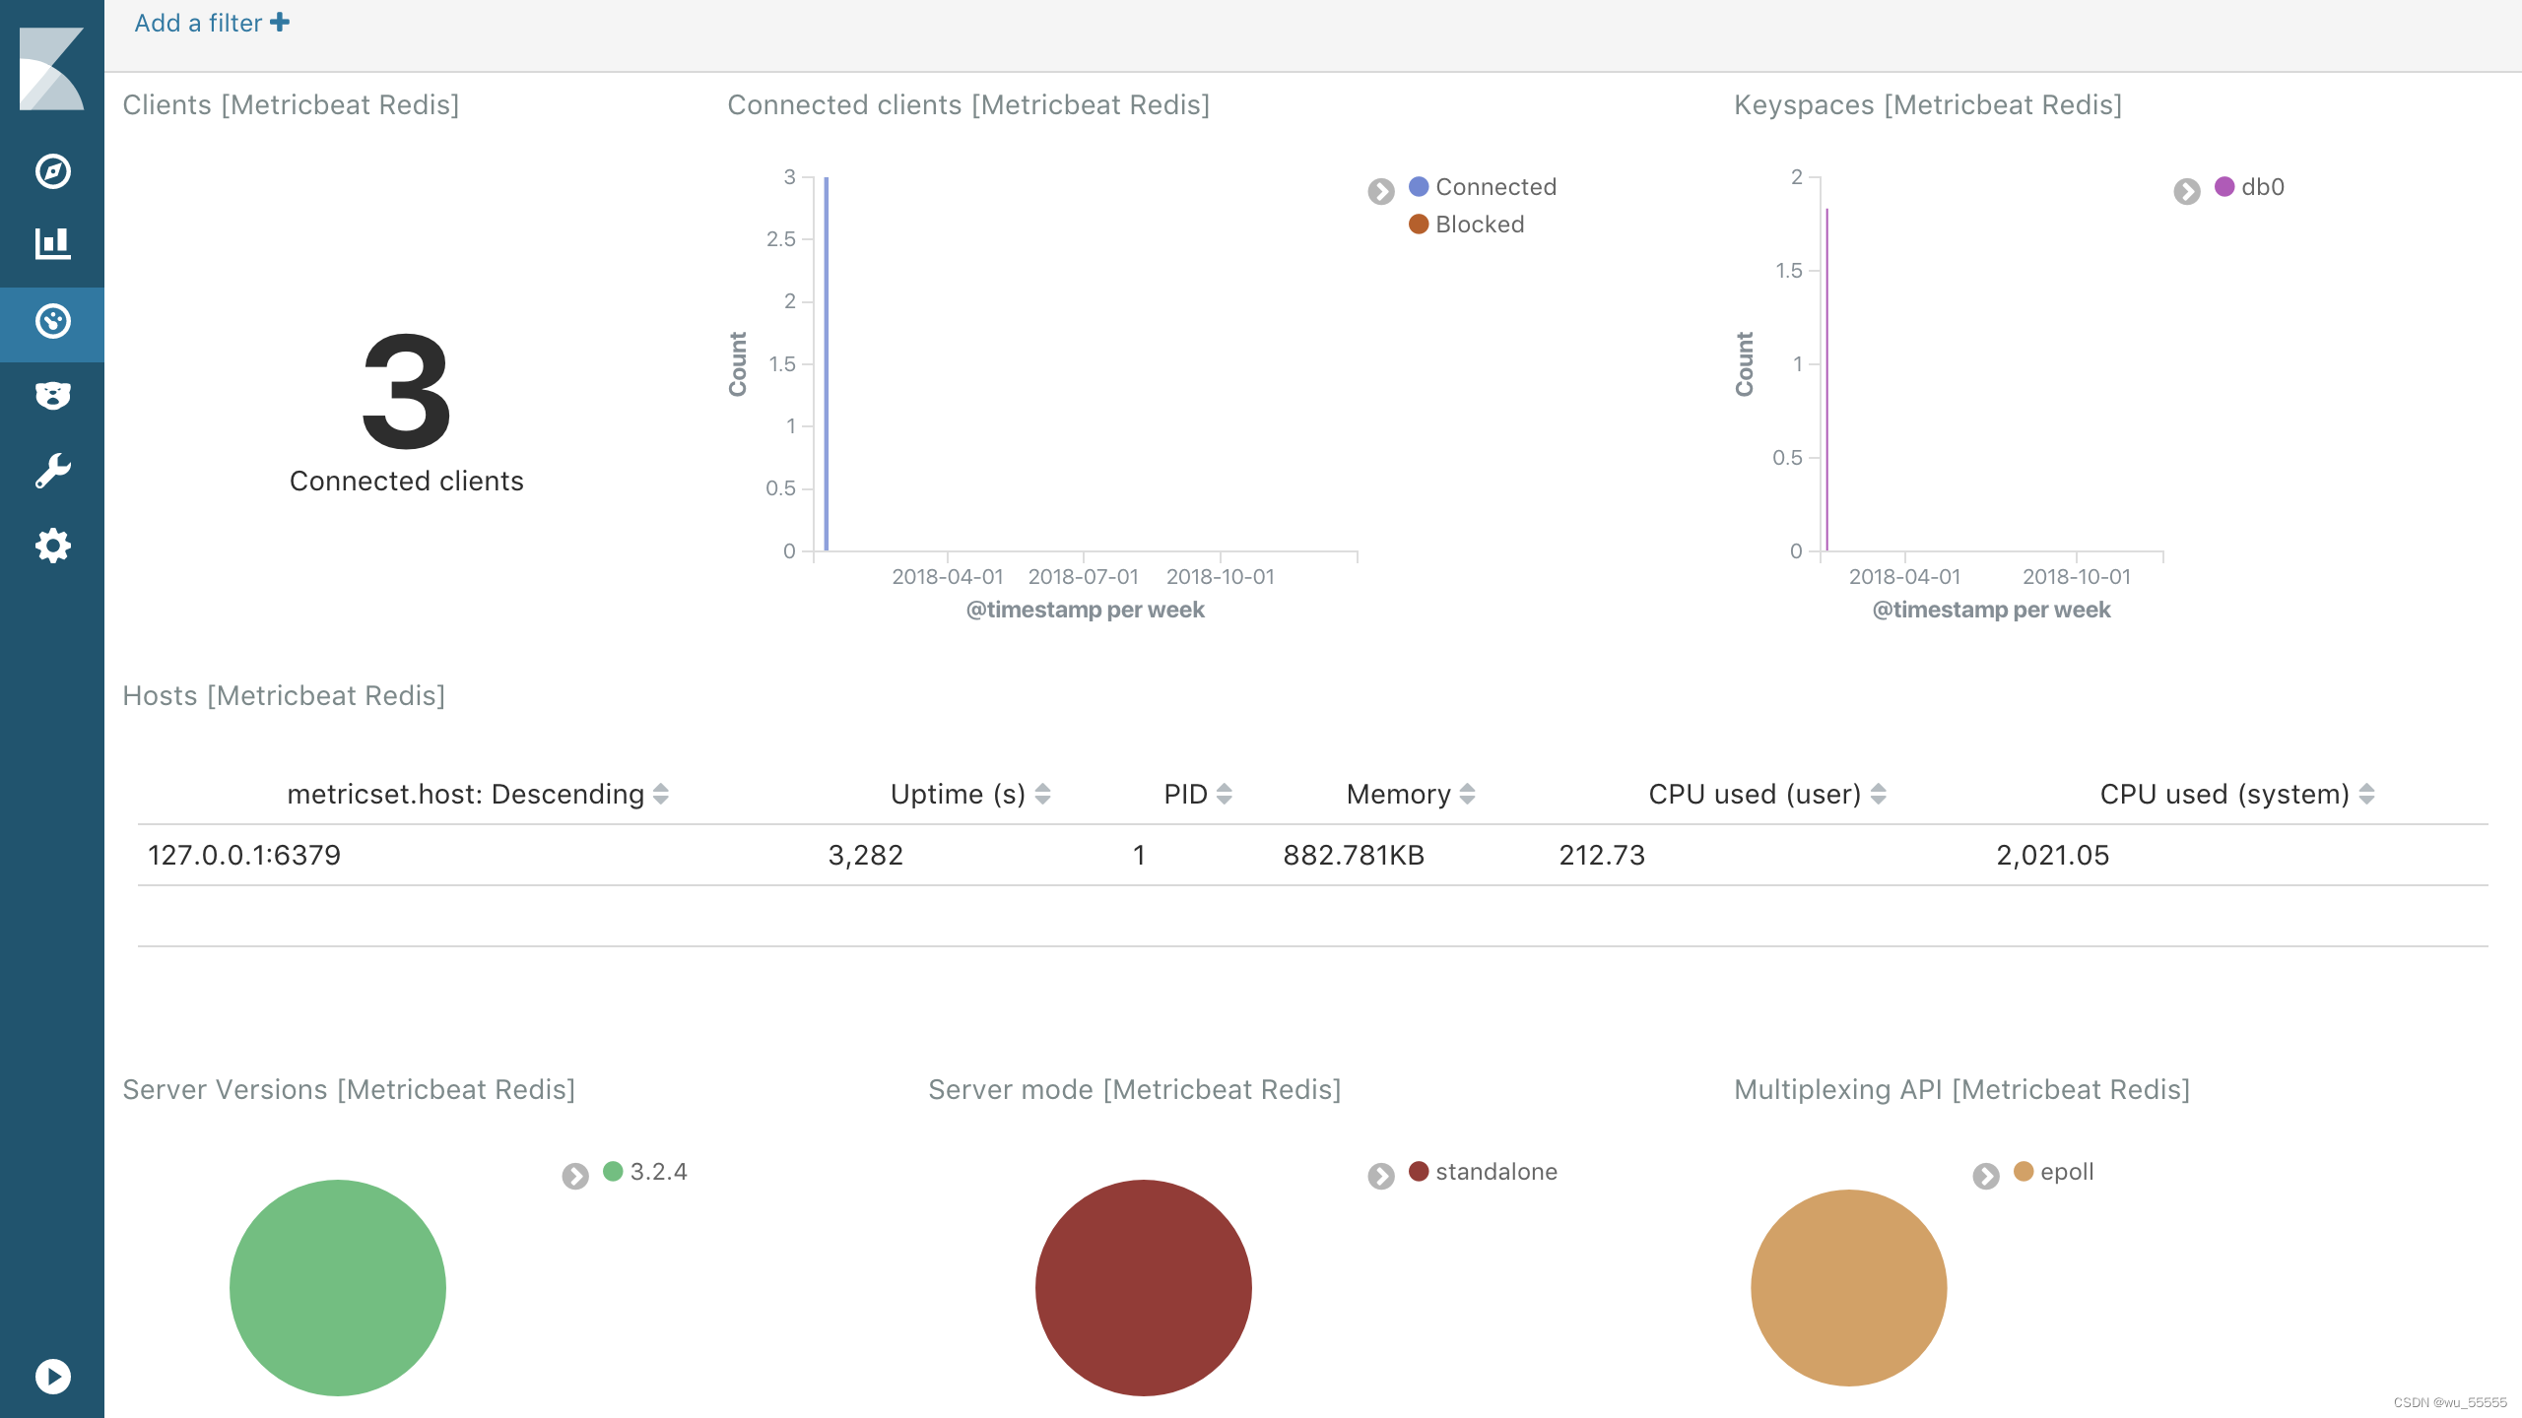This screenshot has height=1418, width=2522.
Task: Click host 127.0.0.1:6379 table cell
Action: point(244,855)
